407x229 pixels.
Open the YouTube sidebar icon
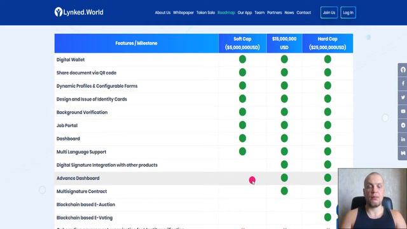point(403,111)
